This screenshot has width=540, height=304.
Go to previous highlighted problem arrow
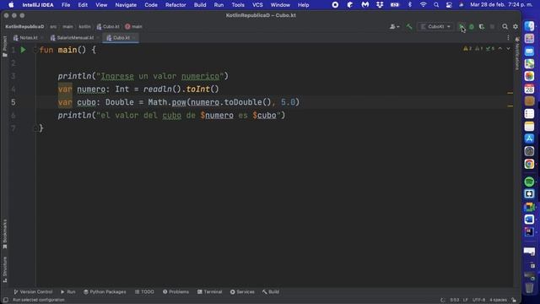500,49
